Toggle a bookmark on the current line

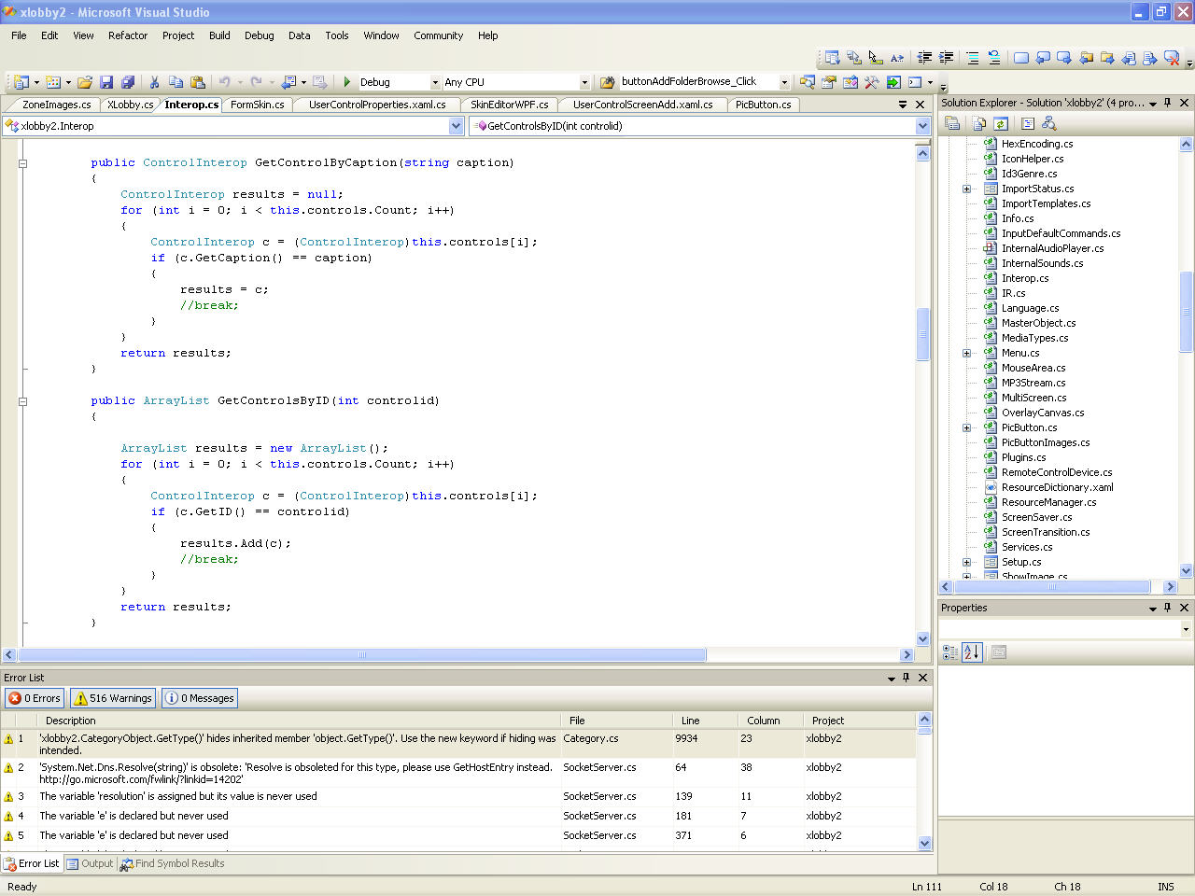[x=1021, y=58]
